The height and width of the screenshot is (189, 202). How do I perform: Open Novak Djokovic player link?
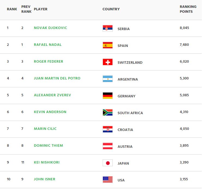(x=50, y=28)
